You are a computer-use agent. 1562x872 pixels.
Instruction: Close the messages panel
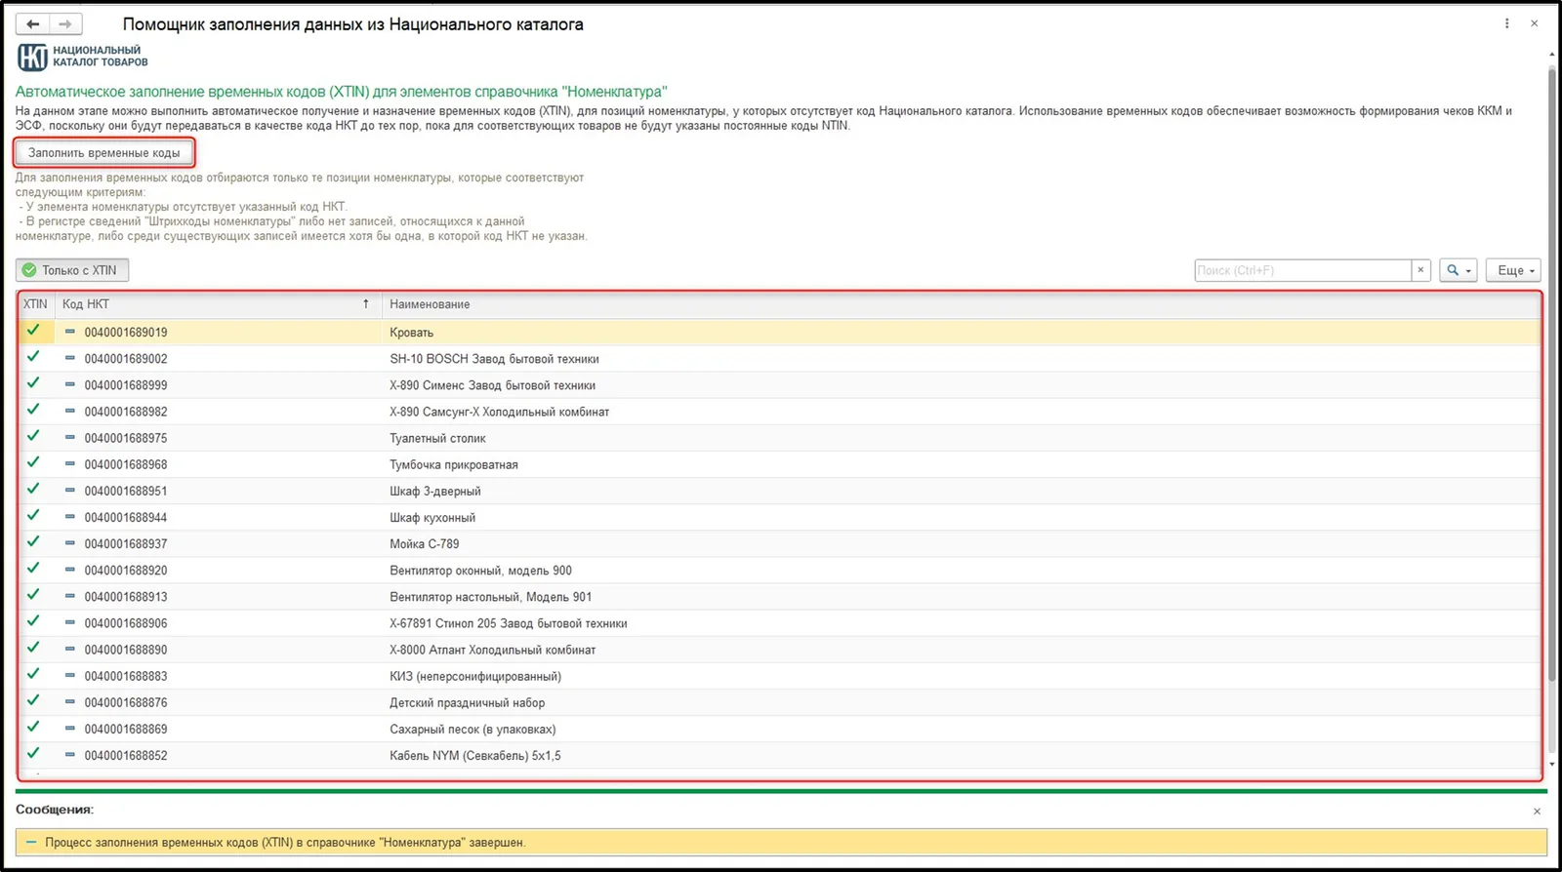(x=1537, y=811)
